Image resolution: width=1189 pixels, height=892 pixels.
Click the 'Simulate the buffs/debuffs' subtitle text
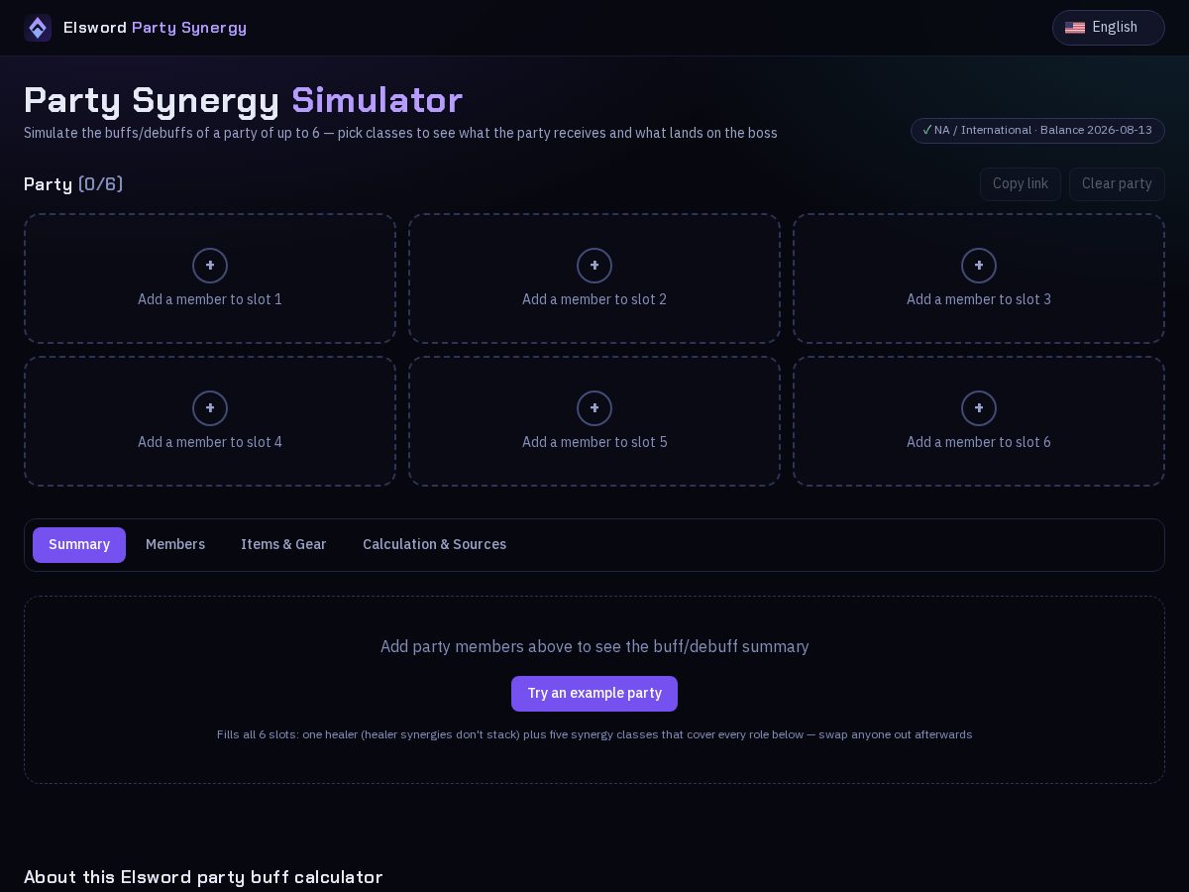click(400, 133)
